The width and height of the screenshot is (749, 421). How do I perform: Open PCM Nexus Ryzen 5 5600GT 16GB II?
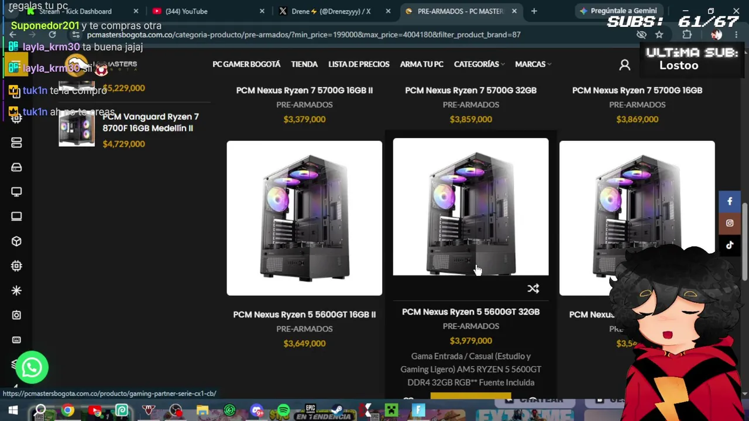[x=304, y=315]
